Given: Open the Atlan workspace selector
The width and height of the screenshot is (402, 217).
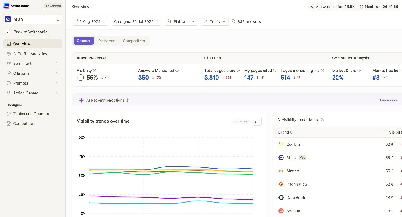Looking at the screenshot, I should (32, 19).
